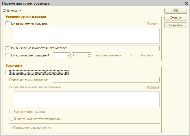Increase the hit count spinner value
190x136 pixels.
coord(89,54)
